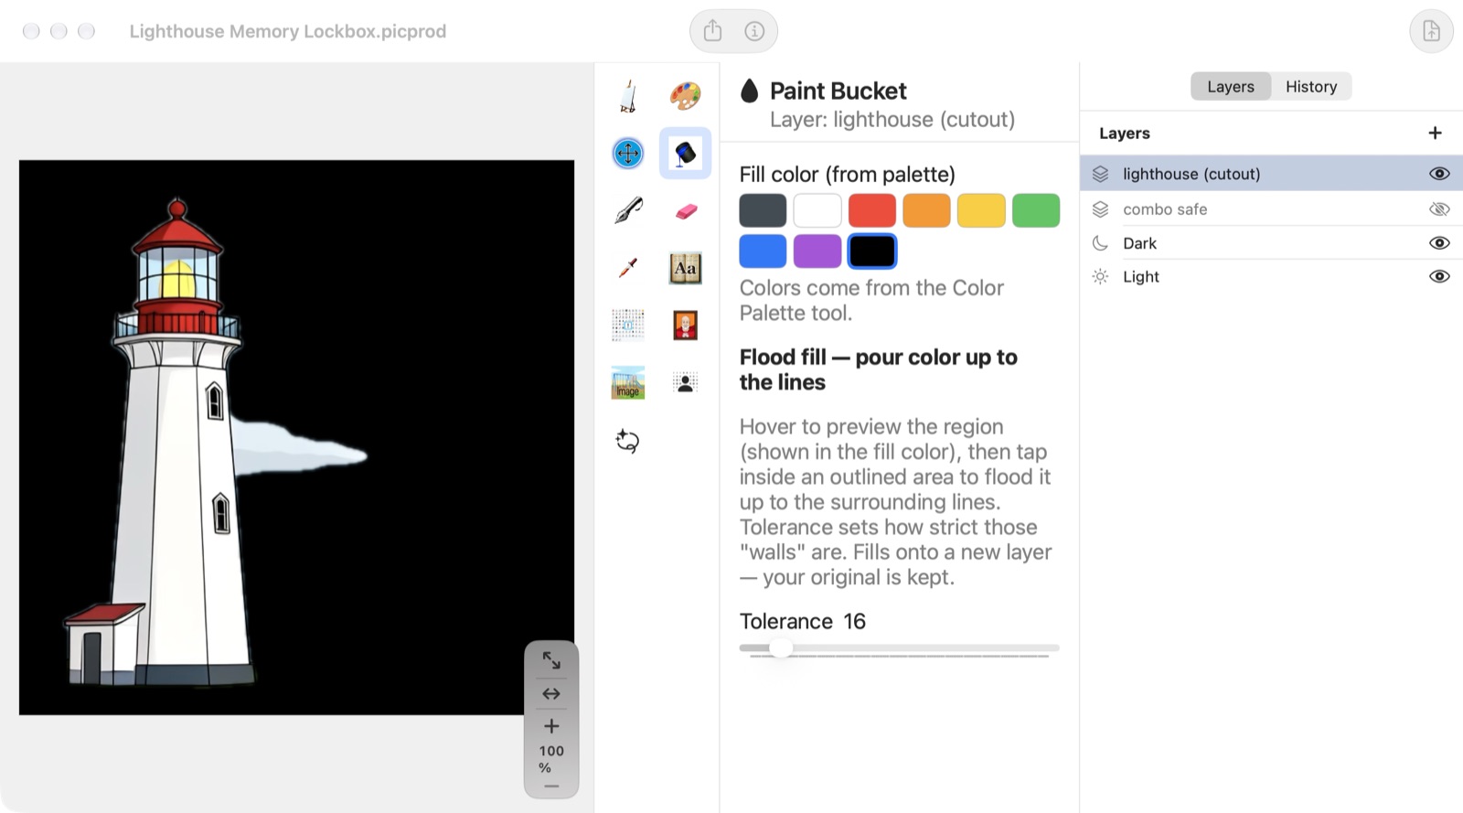This screenshot has height=813, width=1463.
Task: Choose the blue fill color
Action: click(x=763, y=251)
